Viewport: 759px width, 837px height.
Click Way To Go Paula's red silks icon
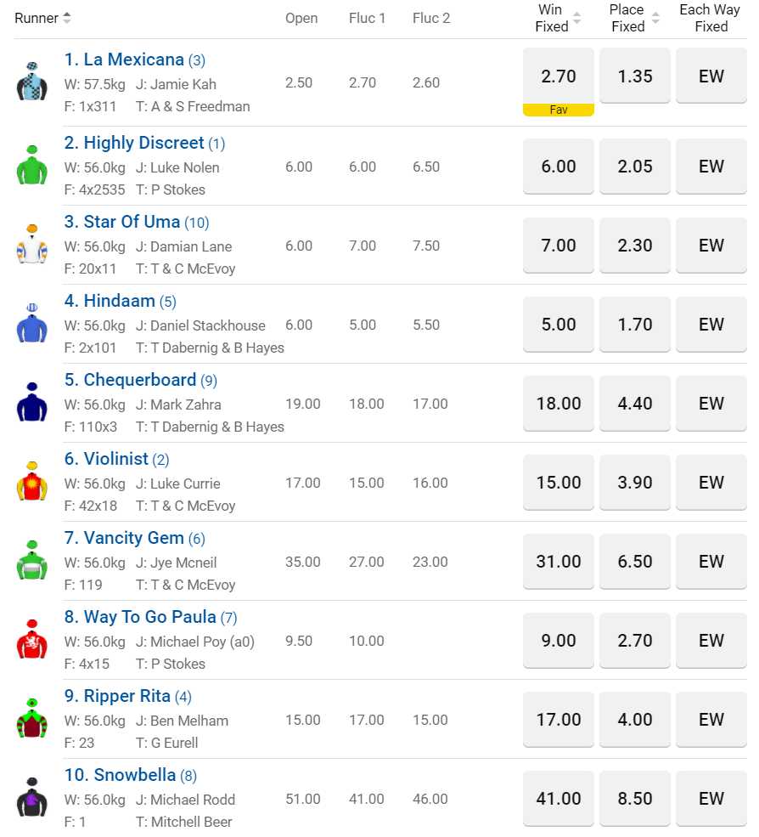[x=31, y=639]
